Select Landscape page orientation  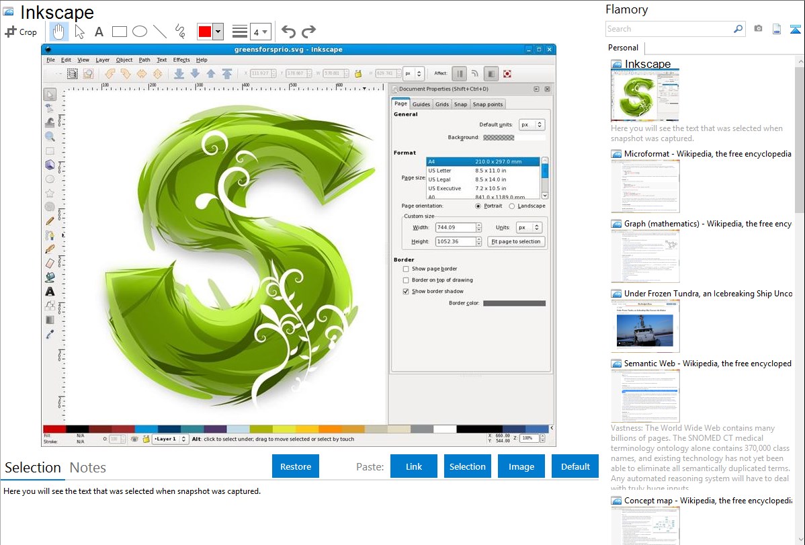pos(512,206)
